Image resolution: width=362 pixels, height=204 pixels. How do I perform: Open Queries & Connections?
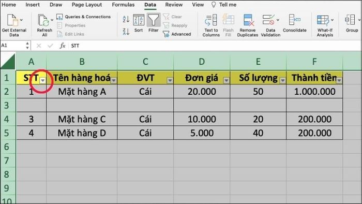(x=84, y=17)
